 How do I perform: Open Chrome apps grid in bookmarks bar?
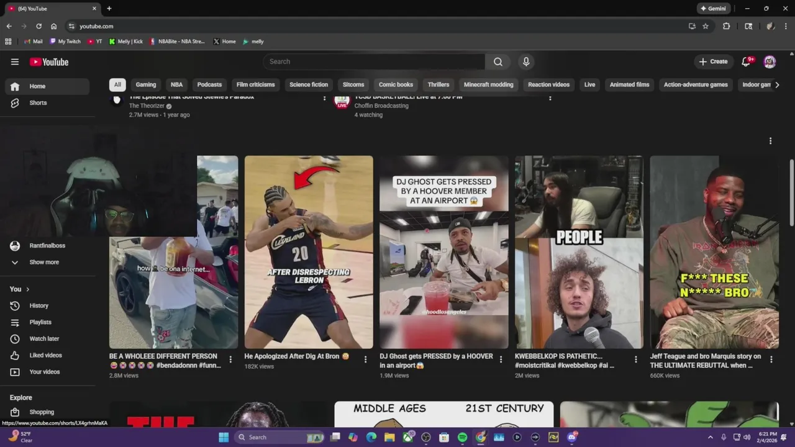point(8,42)
